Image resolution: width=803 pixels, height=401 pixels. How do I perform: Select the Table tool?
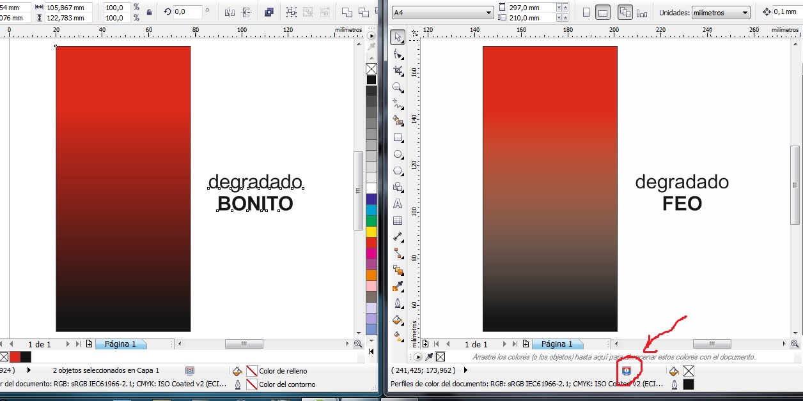pos(398,220)
